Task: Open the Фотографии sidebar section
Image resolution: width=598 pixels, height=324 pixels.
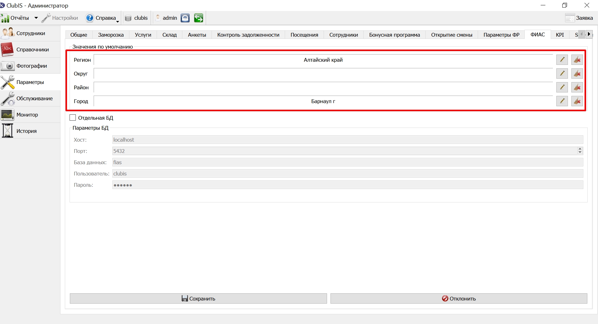Action: click(x=30, y=66)
